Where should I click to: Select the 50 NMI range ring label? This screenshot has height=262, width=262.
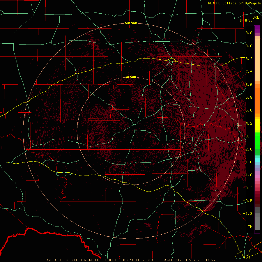[x=131, y=77]
